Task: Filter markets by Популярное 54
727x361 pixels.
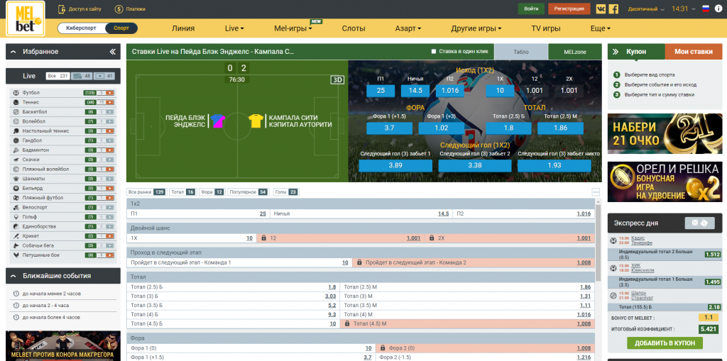Action: [248, 192]
